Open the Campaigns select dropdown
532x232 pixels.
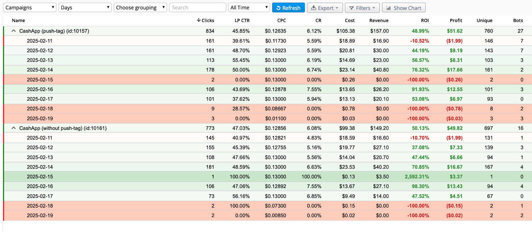point(30,8)
